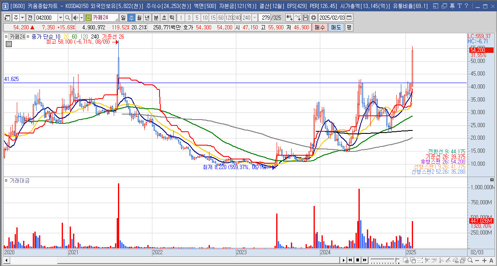The image size is (497, 266).
Task: Close the 거래대금 panel with small x
Action: [492, 180]
